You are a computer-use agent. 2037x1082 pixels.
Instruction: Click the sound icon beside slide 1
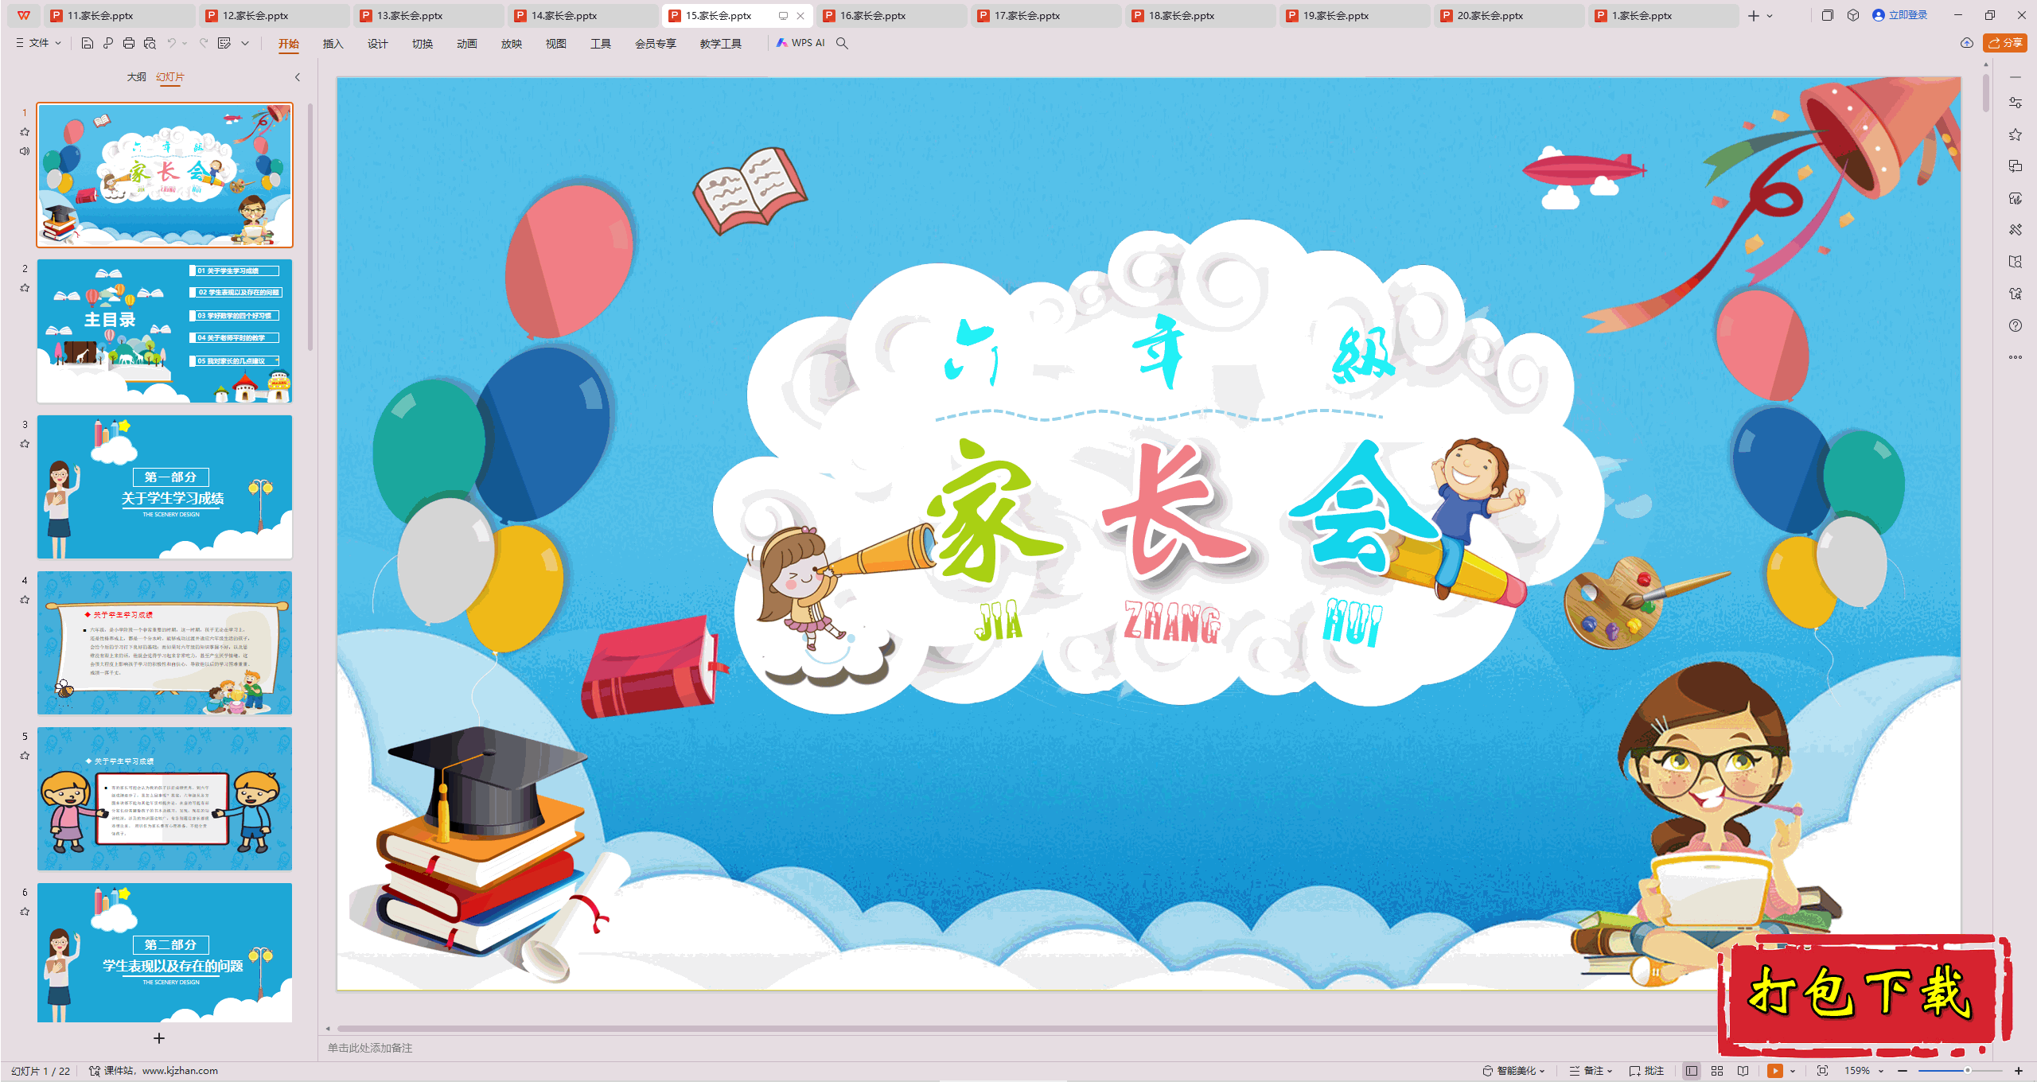click(25, 151)
